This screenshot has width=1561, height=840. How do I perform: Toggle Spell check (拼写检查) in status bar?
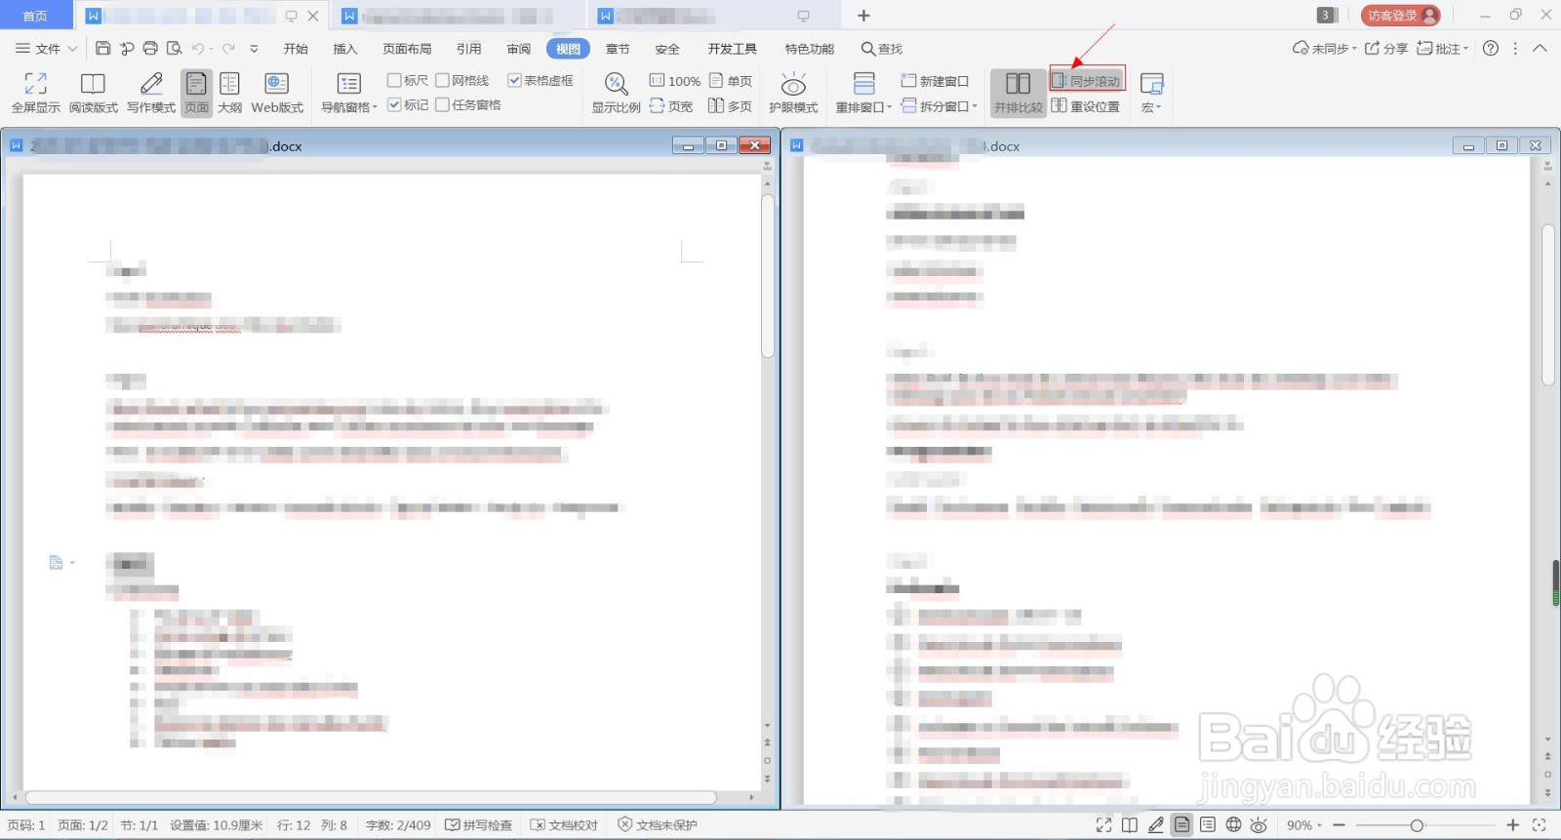478,825
